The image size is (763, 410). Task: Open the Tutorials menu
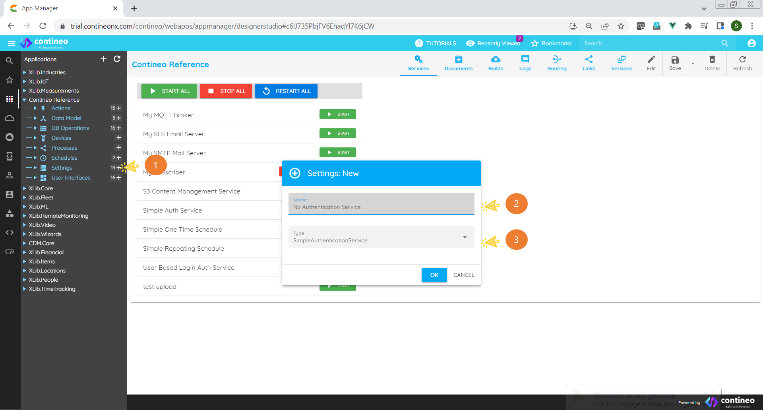click(x=436, y=43)
